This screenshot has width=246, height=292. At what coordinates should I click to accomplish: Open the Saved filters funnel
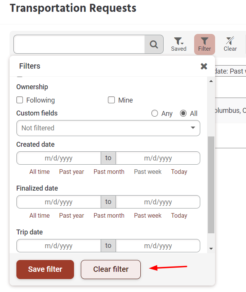click(x=178, y=44)
